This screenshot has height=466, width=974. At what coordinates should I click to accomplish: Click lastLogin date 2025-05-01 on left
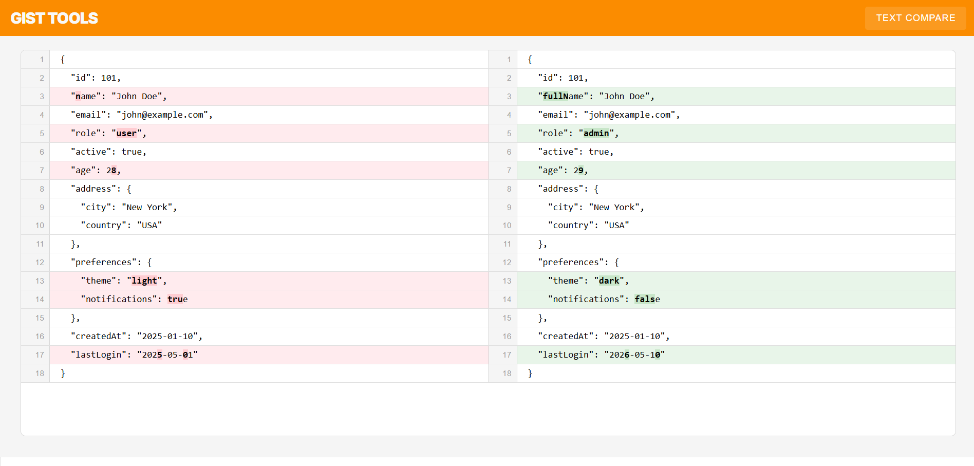(x=167, y=355)
